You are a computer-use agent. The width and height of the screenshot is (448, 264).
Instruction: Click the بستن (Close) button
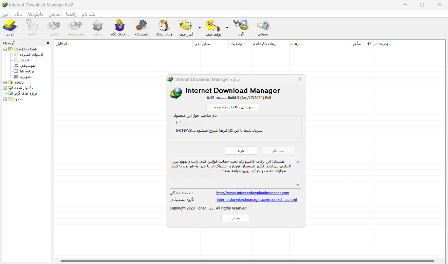tap(236, 218)
